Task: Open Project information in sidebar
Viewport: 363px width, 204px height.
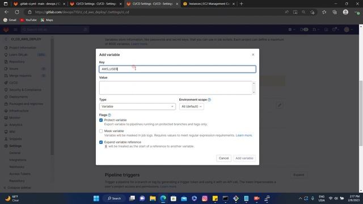Action: [23, 48]
